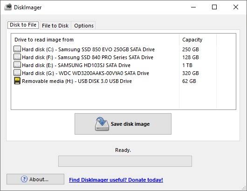Switch to the Disk to File tab
Viewport: 247px width, 191px height.
click(23, 25)
